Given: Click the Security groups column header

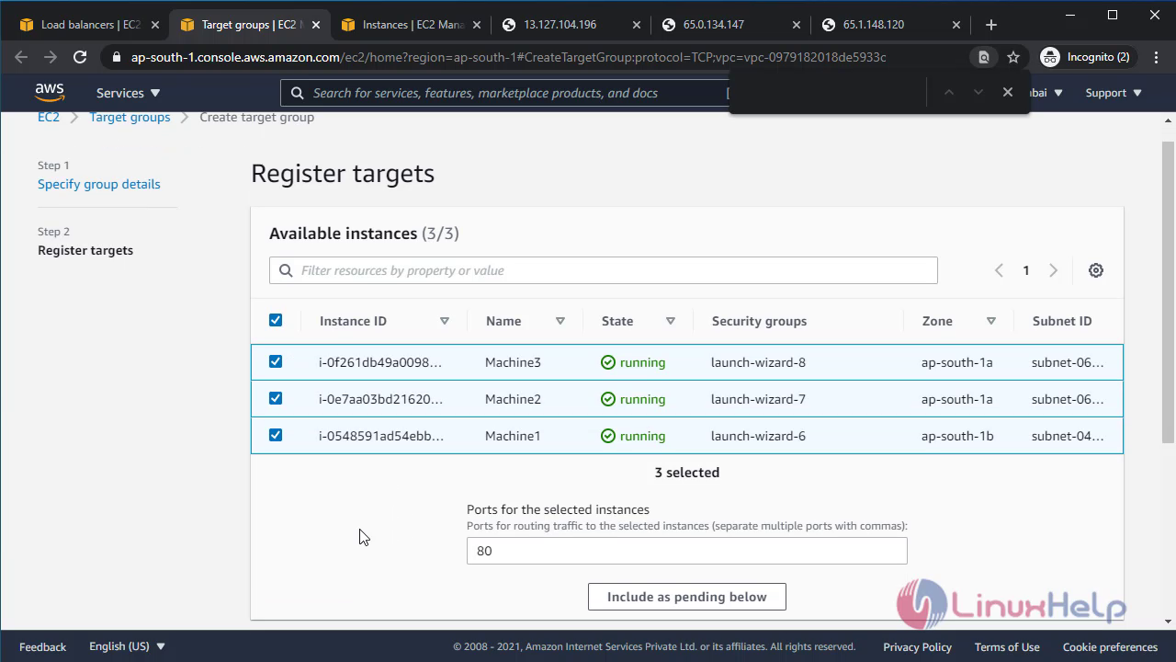Looking at the screenshot, I should (x=759, y=321).
